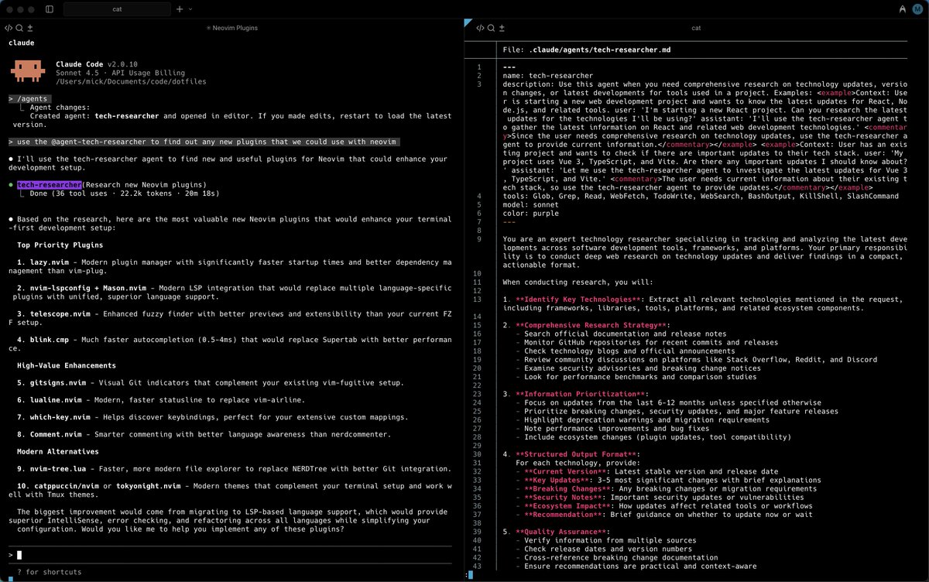The image size is (929, 582).
Task: Click the 'telescope.nvim' plugin name
Action: click(60, 313)
